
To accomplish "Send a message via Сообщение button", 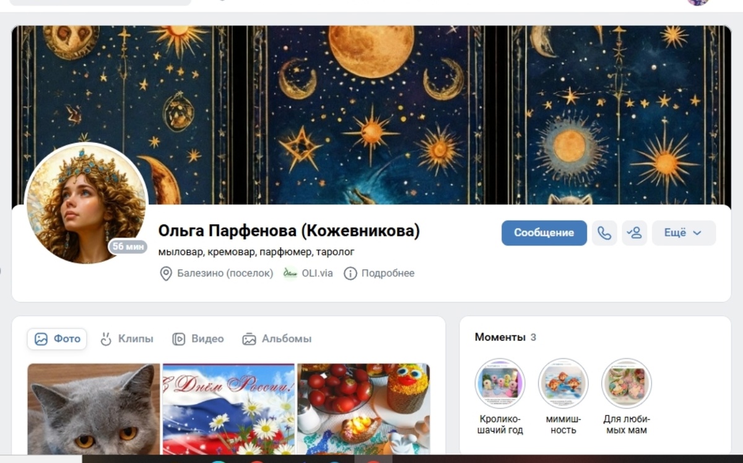I will tap(544, 233).
